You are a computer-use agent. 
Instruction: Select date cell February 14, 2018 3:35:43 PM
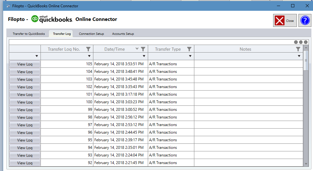point(120,87)
